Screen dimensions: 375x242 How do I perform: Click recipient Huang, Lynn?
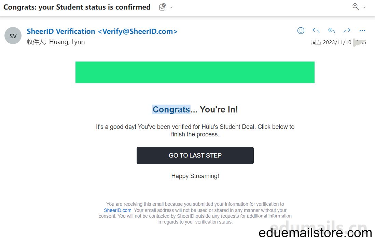(x=67, y=42)
